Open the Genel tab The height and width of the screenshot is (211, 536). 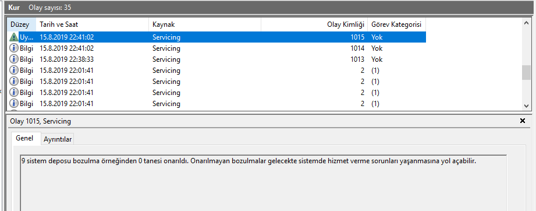[24, 138]
